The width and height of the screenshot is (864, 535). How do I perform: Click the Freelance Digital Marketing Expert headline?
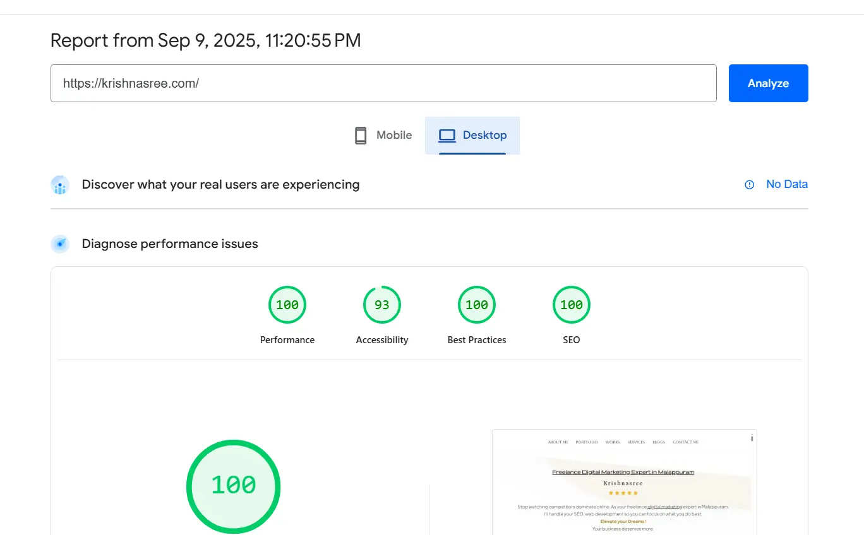623,472
